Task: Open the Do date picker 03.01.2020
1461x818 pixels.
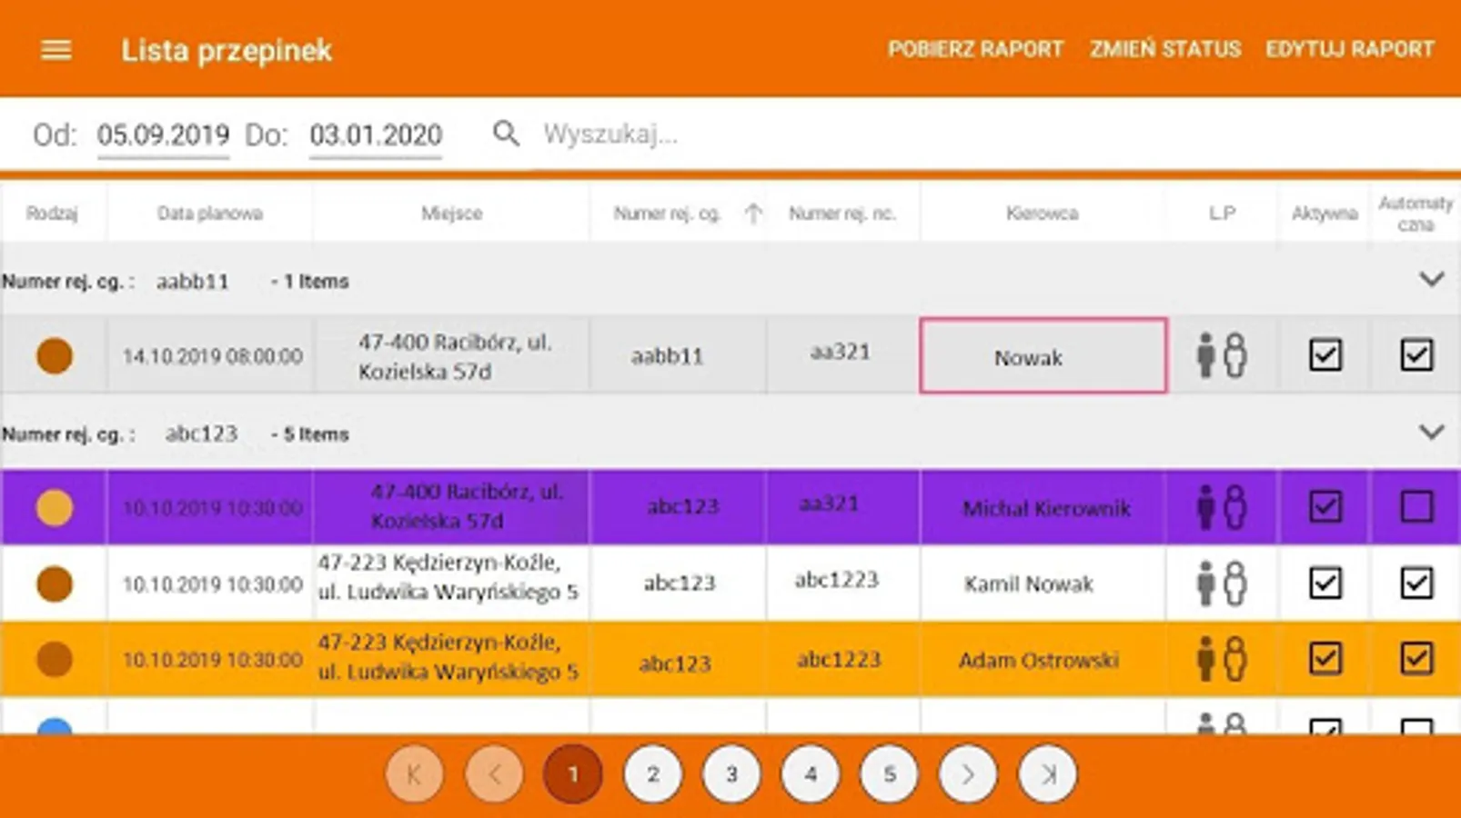Action: 376,135
